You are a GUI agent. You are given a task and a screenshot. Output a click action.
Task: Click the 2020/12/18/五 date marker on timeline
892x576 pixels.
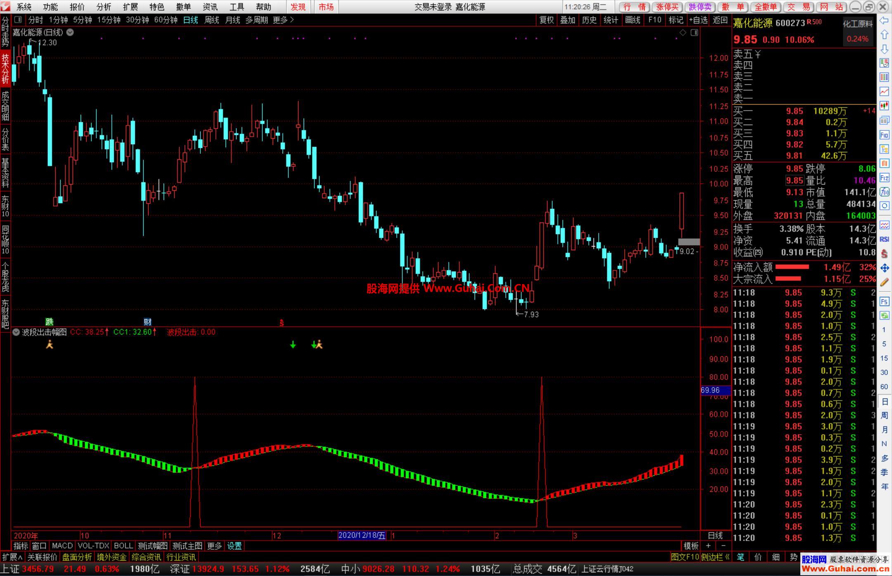click(362, 536)
